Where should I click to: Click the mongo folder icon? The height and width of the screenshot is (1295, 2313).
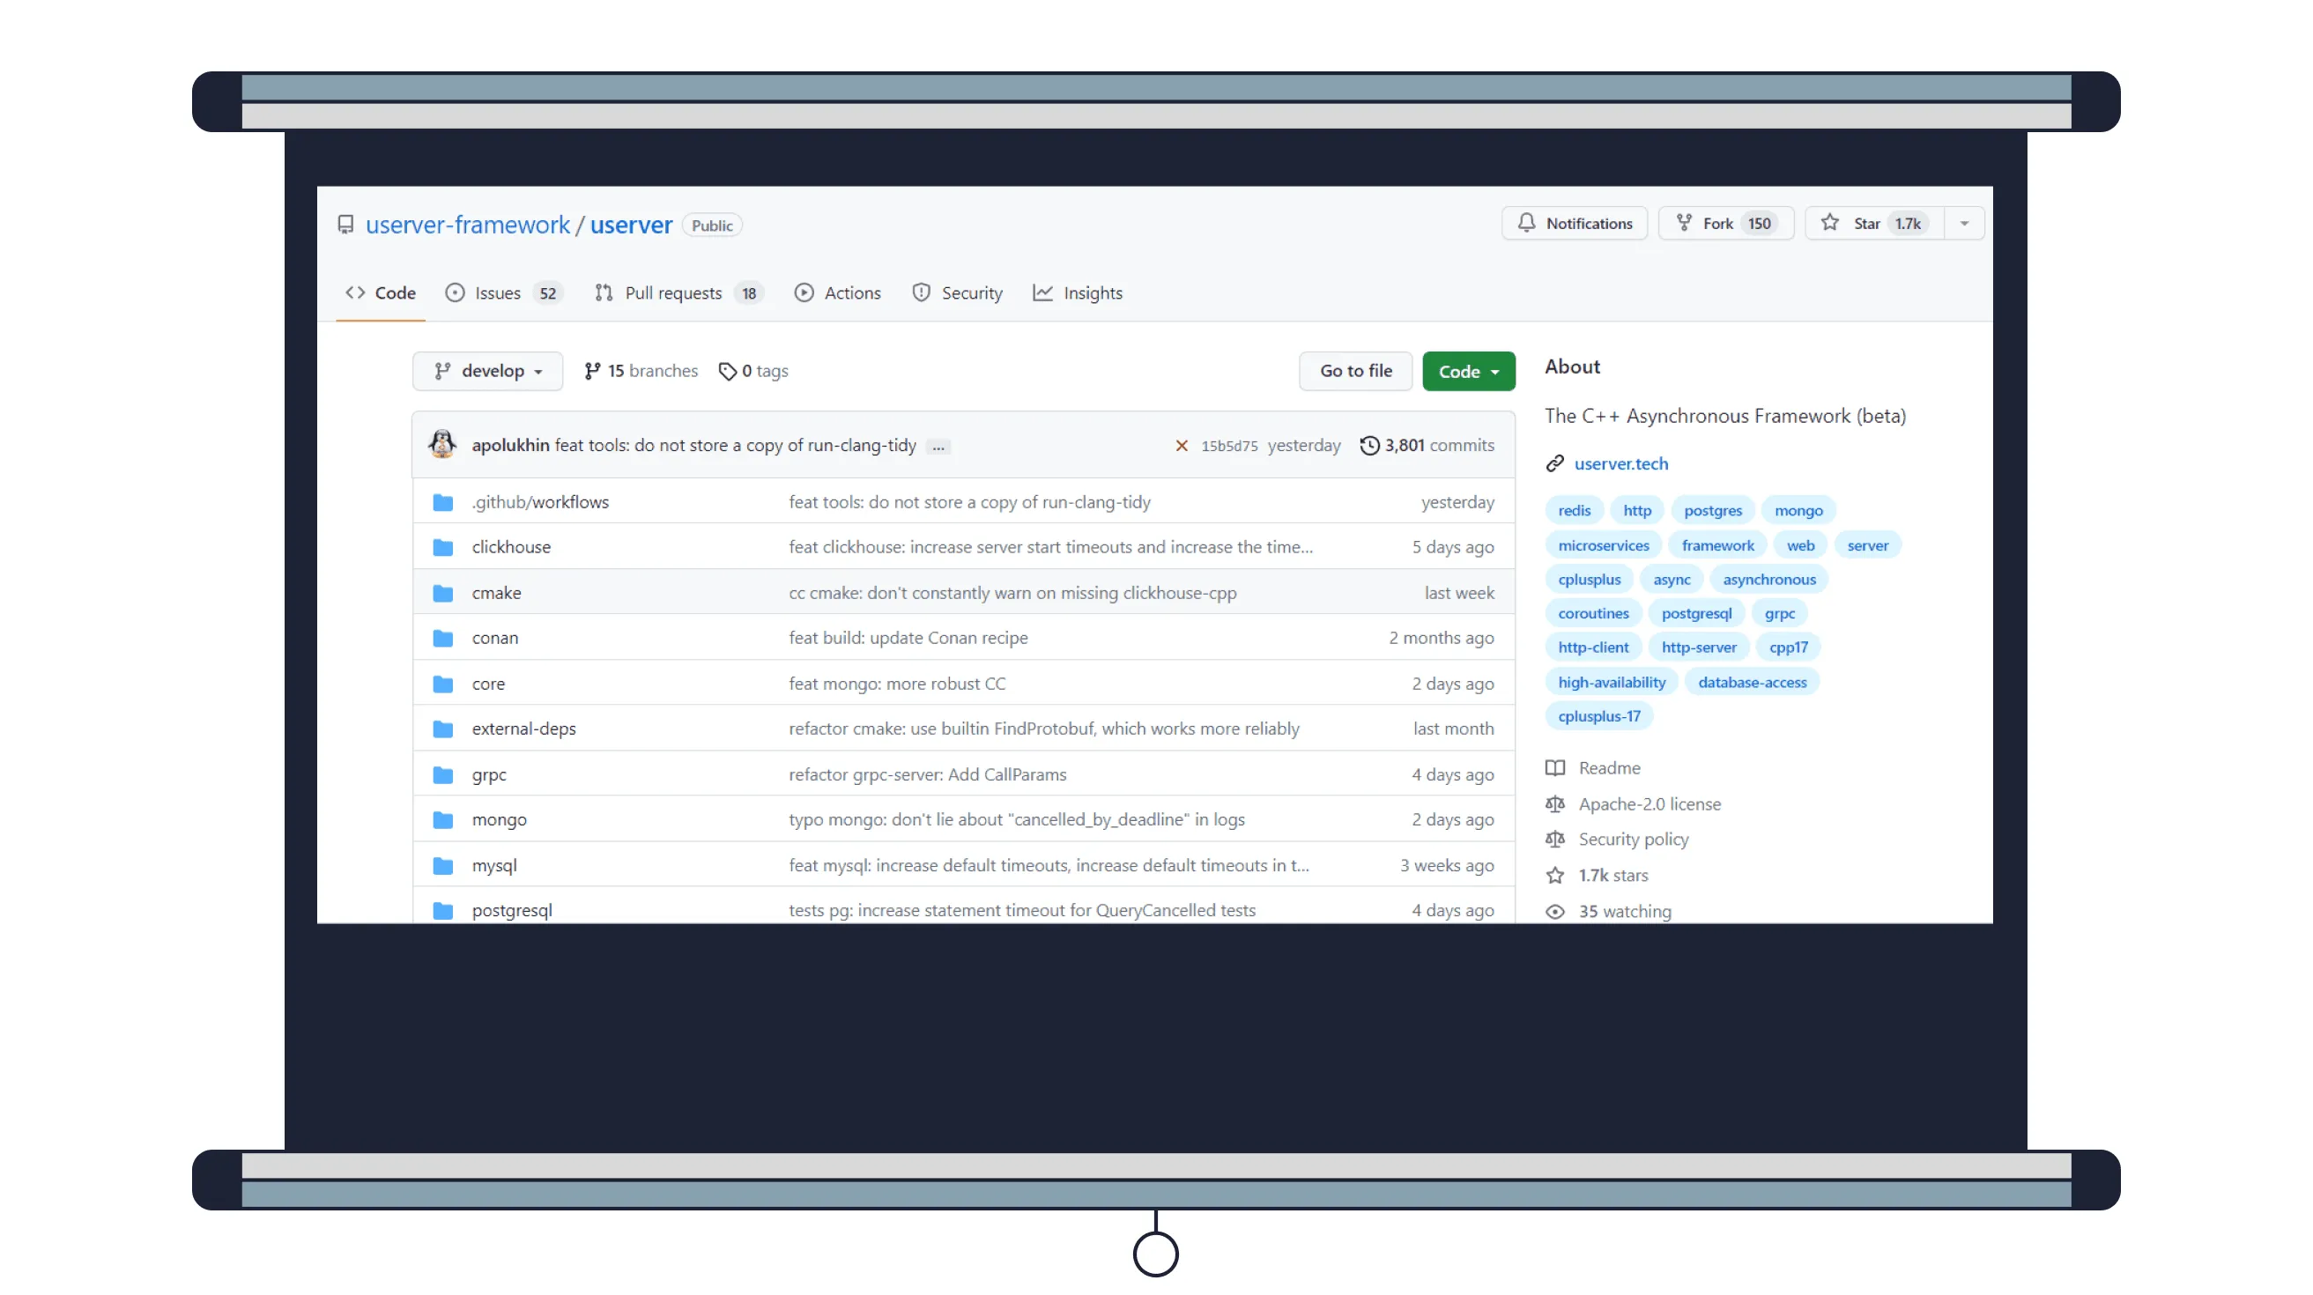point(442,818)
